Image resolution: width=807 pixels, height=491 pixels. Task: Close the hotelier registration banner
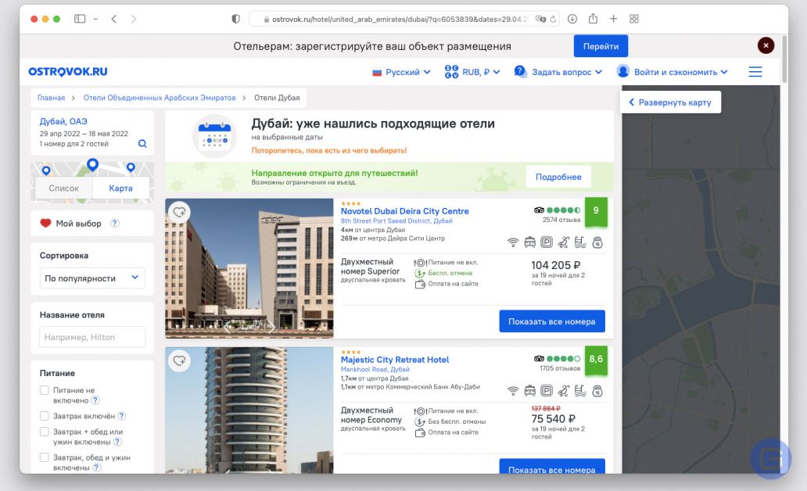tap(766, 45)
